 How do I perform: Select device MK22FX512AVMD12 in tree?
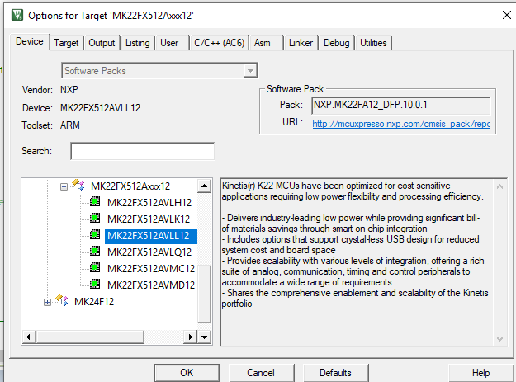coord(151,285)
